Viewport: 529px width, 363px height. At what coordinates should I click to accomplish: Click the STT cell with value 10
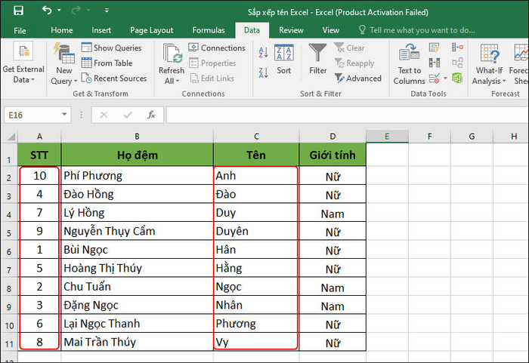coord(39,176)
